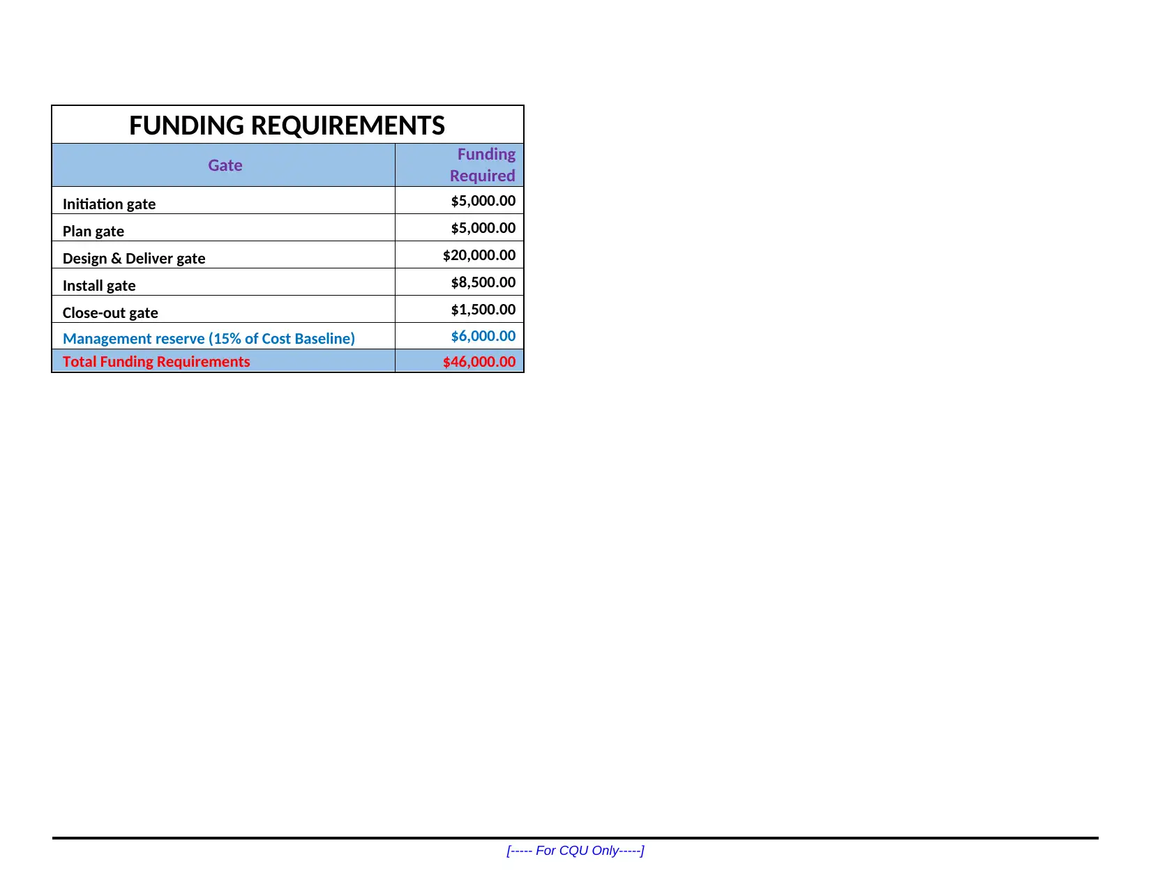
Task: Click the For CQU Only footer text
Action: click(575, 850)
